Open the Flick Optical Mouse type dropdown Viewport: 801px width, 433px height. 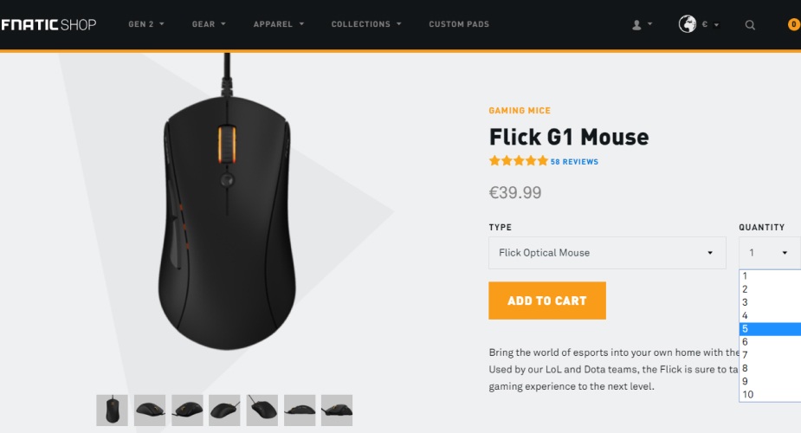tap(607, 253)
